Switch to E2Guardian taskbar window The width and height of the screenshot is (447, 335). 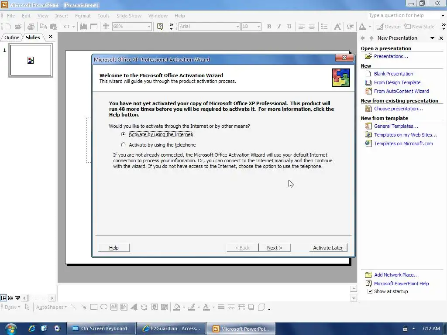click(x=171, y=328)
